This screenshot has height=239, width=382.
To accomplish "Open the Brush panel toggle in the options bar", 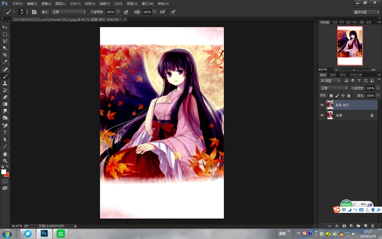I will [x=34, y=12].
